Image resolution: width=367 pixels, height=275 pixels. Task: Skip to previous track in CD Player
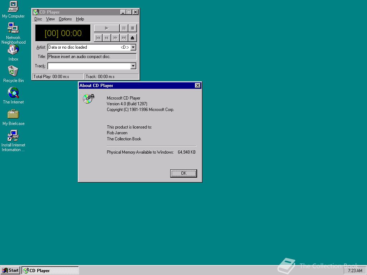[x=98, y=38]
